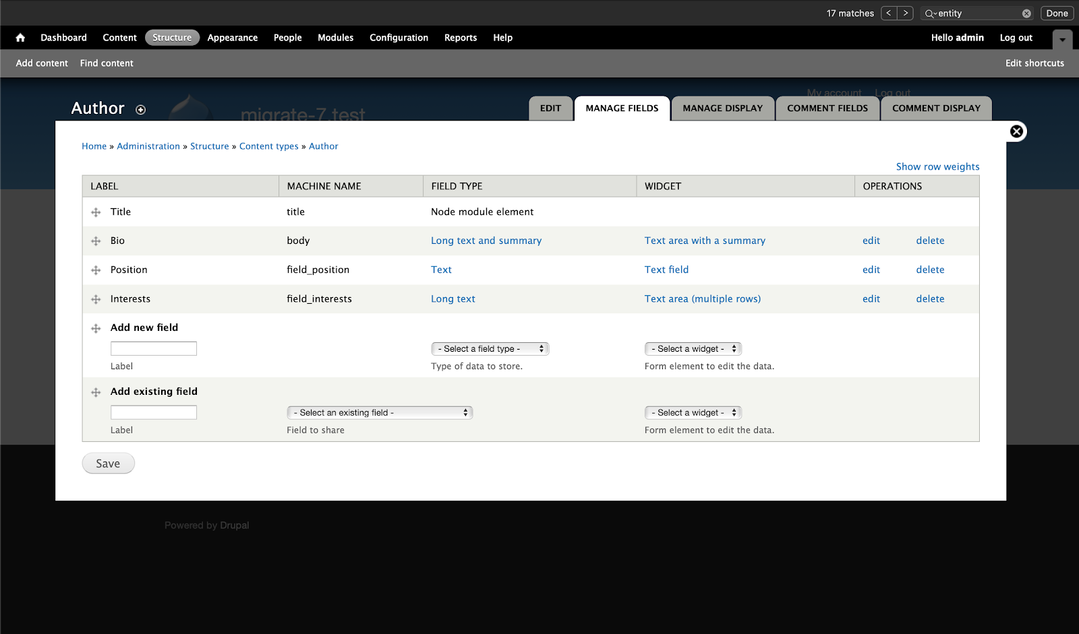Edit the Interests field

tap(871, 298)
